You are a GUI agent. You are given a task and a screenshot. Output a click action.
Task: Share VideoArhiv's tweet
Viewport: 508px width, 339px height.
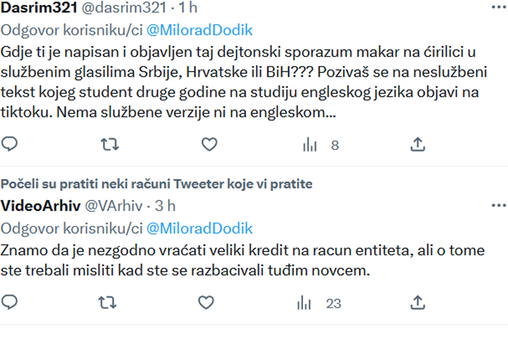click(418, 302)
